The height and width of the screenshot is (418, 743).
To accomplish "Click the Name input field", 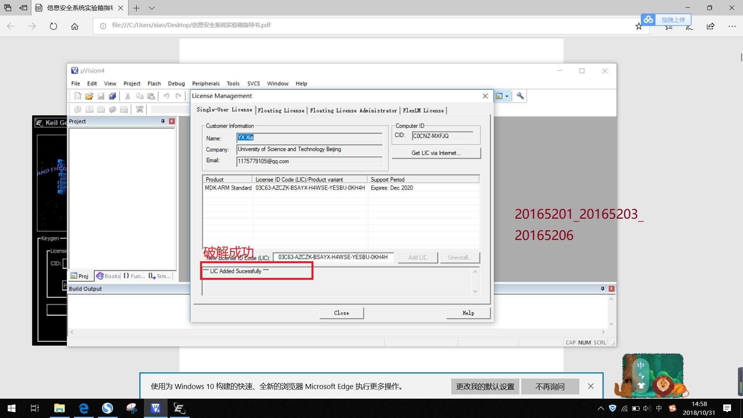I will pos(309,138).
